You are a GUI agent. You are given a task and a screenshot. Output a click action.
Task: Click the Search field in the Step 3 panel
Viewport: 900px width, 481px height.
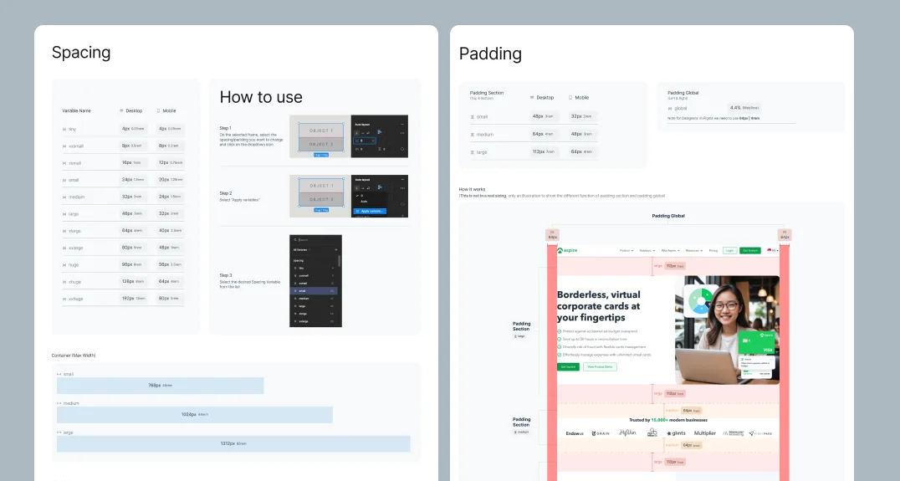[315, 240]
